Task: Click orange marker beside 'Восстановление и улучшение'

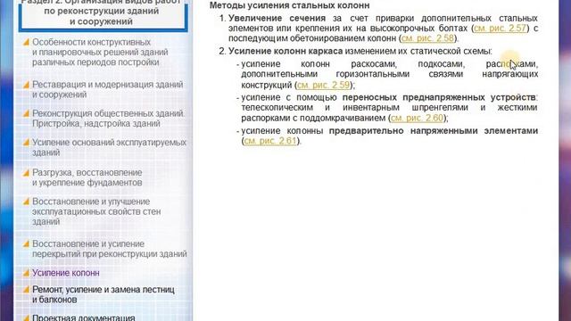Action: pos(26,202)
